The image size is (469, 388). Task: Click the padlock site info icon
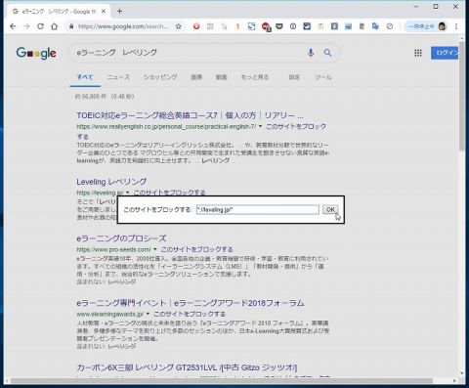coord(71,26)
